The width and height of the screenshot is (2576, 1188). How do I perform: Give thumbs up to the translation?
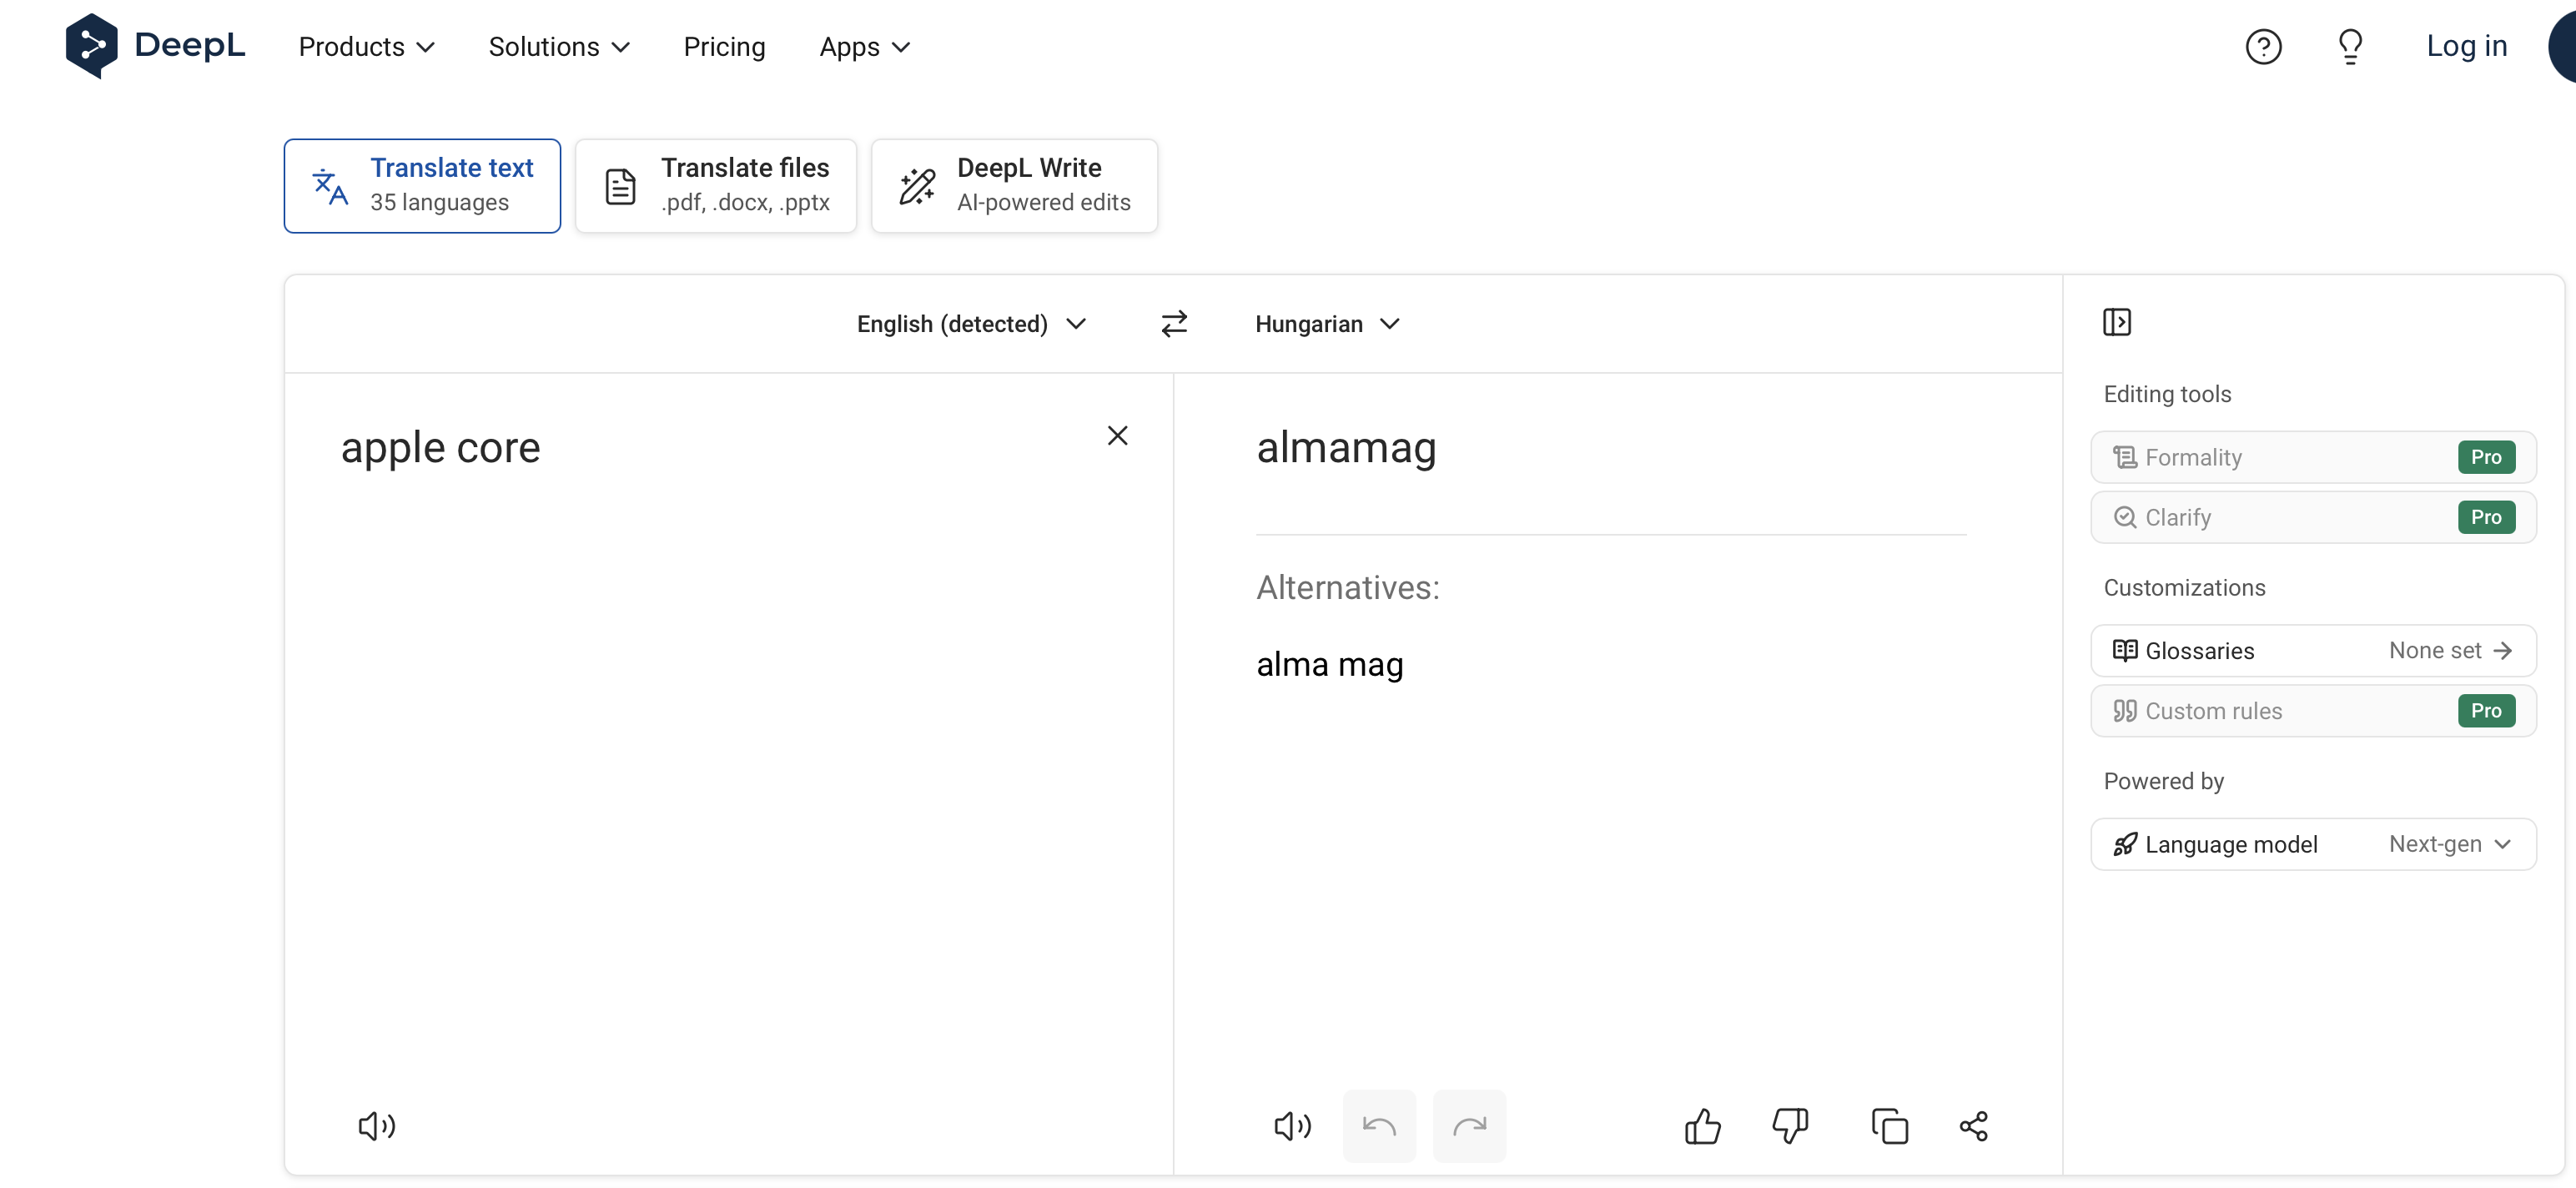click(x=1702, y=1126)
